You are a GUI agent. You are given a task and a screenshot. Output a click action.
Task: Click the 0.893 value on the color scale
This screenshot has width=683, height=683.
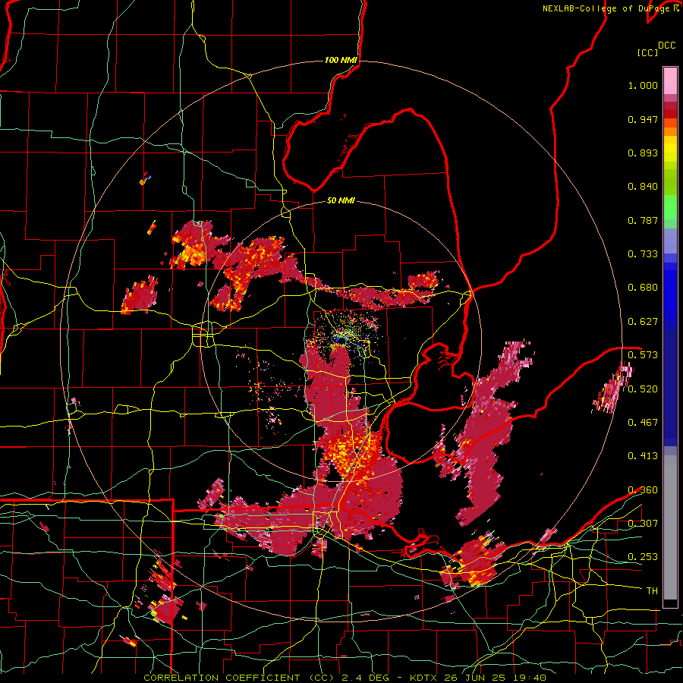point(643,153)
